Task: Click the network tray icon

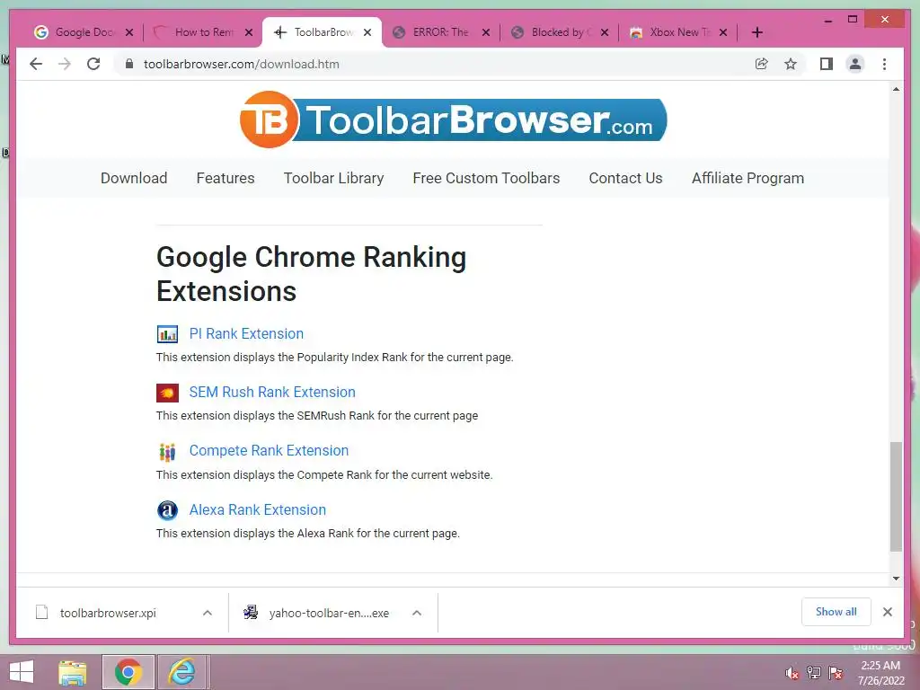Action: click(x=813, y=672)
